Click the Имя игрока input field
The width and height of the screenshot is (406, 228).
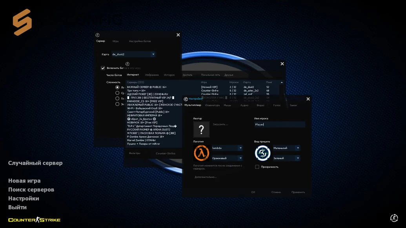(280, 125)
